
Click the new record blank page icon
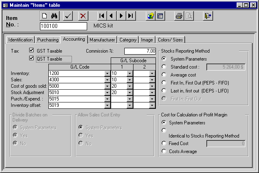45,16
